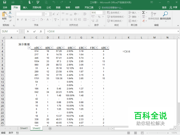Switch to the 视图 ribbon tab
This screenshot has height=135, width=180.
(x=77, y=8)
